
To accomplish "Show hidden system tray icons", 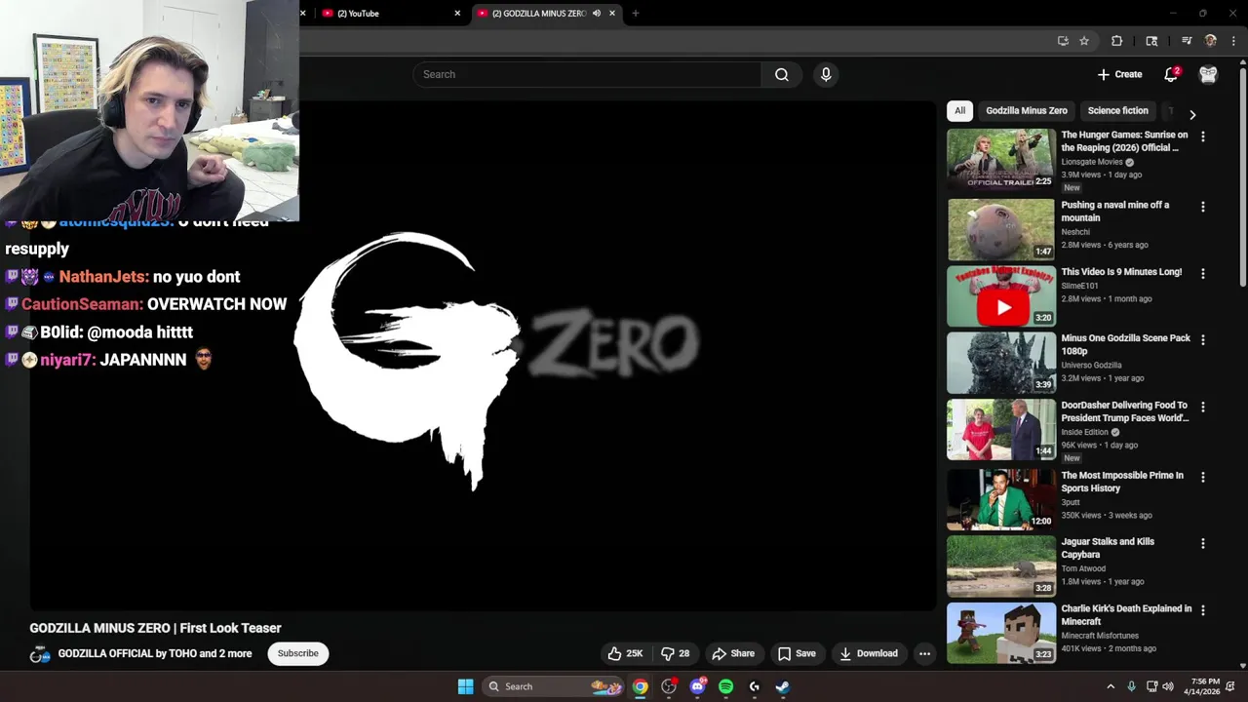I will point(1111,686).
